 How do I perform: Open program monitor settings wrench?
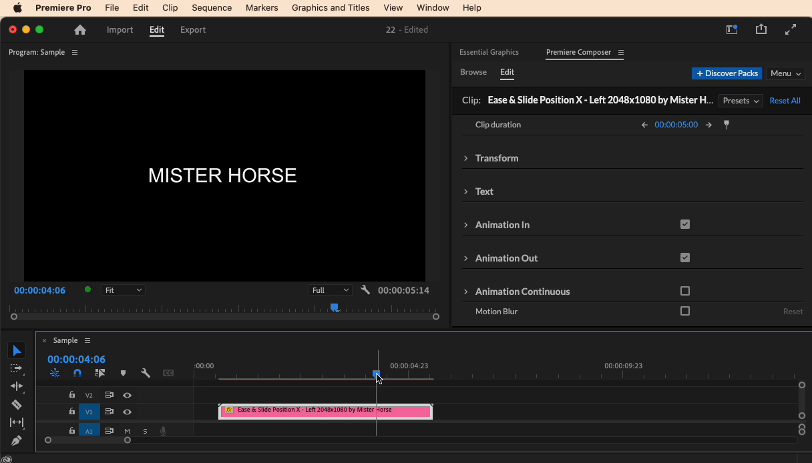click(365, 290)
